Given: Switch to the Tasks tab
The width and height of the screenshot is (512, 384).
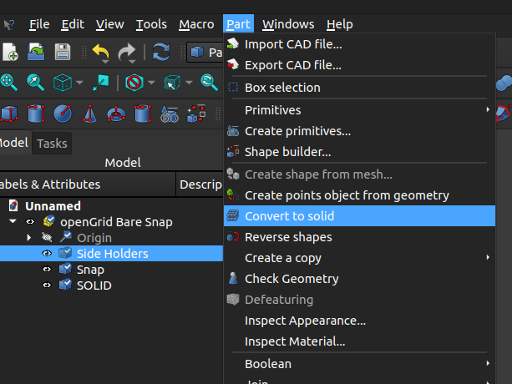Looking at the screenshot, I should tap(52, 143).
